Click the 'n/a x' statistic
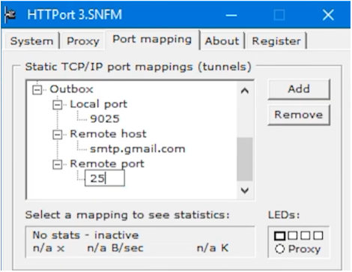The width and height of the screenshot is (352, 272). click(49, 248)
